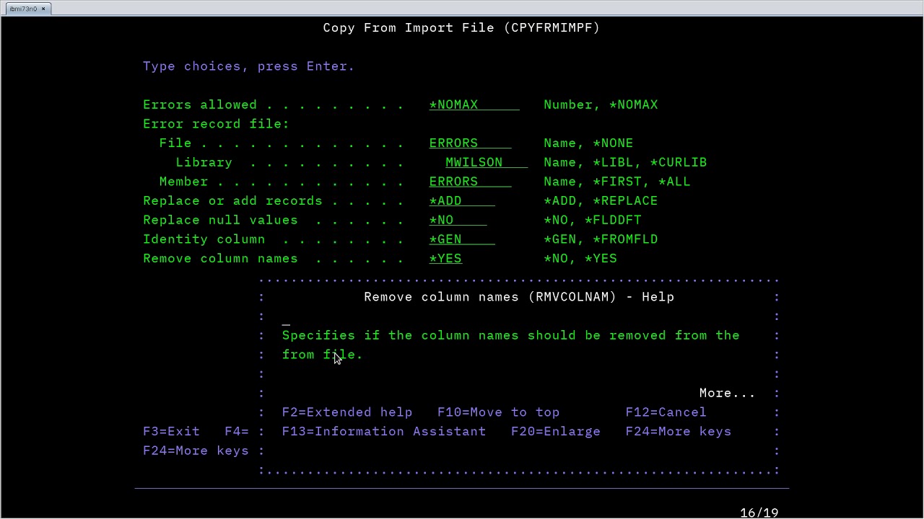
Task: Click the 'Name, *LIBL, *CURLIB' choices text
Action: pyautogui.click(x=625, y=163)
